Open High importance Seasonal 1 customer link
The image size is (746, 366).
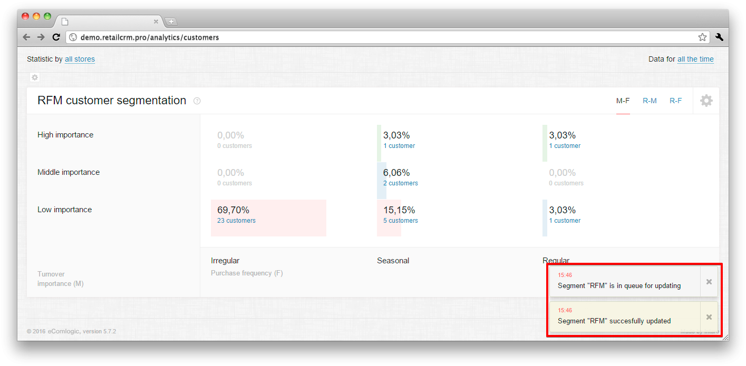click(399, 146)
